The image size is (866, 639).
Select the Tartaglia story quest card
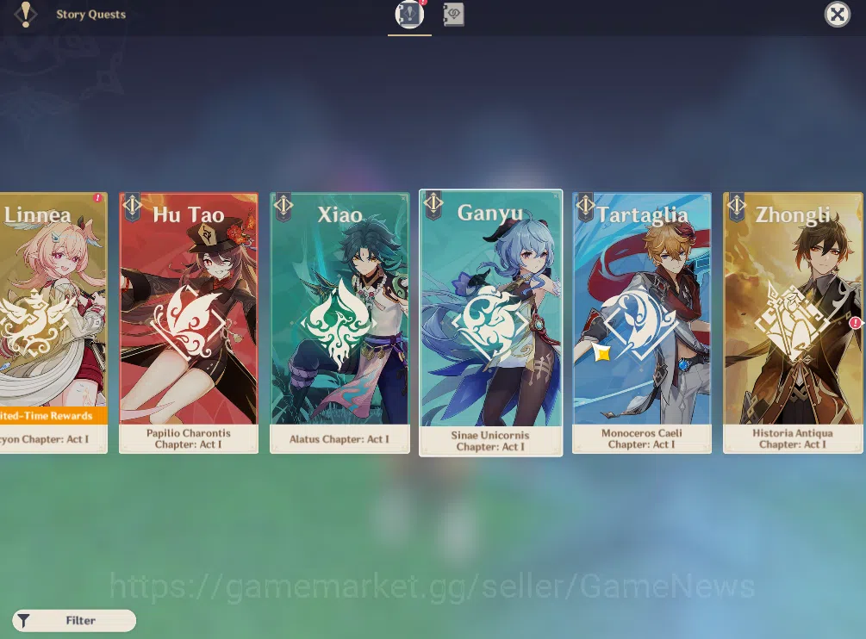point(642,323)
